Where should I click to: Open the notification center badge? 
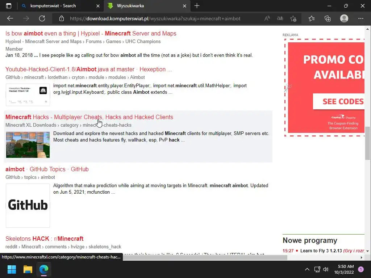(x=360, y=269)
